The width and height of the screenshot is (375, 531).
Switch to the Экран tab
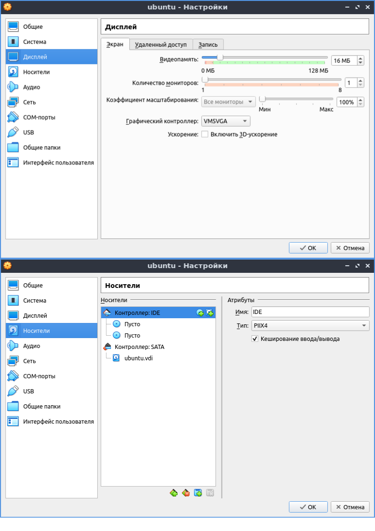(115, 44)
